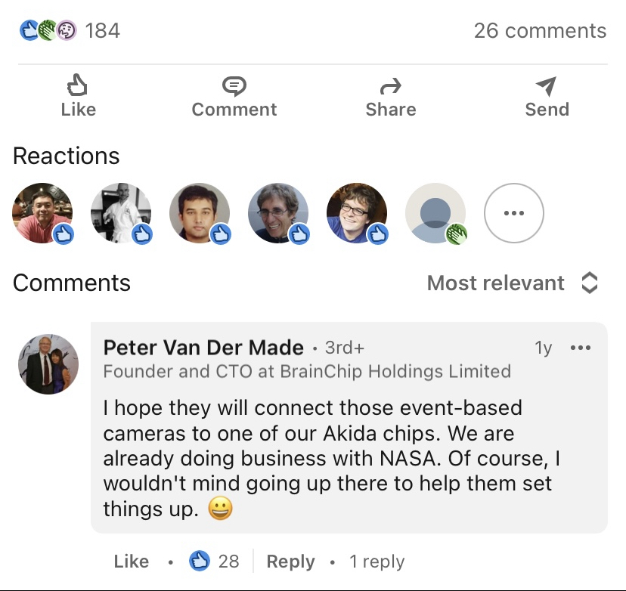The height and width of the screenshot is (591, 626).
Task: View the 184 reactions count
Action: point(103,31)
